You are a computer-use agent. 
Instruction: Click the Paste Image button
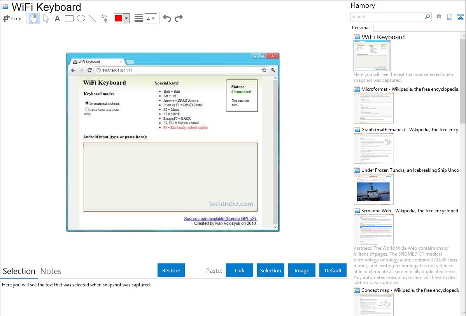click(301, 270)
